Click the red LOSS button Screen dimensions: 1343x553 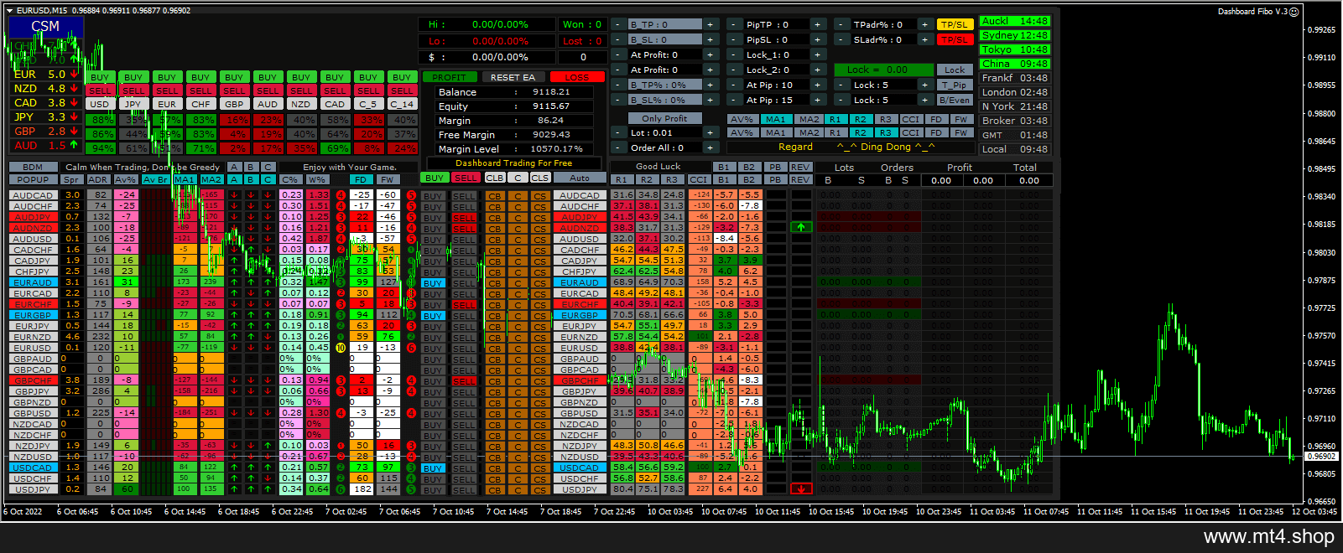coord(577,77)
